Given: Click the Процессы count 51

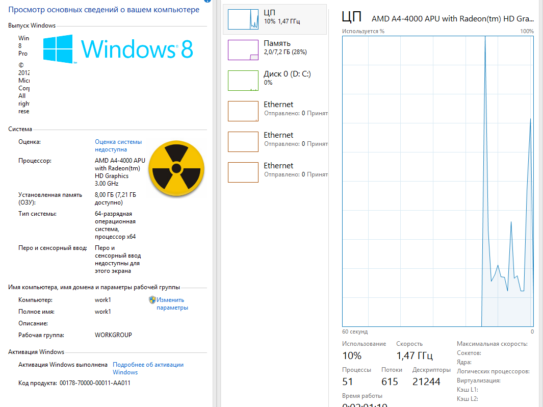Looking at the screenshot, I should pyautogui.click(x=348, y=381).
